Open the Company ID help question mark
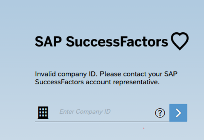The image size is (204, 140). coord(160,113)
